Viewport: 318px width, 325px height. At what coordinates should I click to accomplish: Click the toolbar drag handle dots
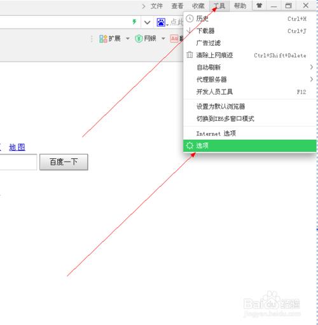point(92,39)
